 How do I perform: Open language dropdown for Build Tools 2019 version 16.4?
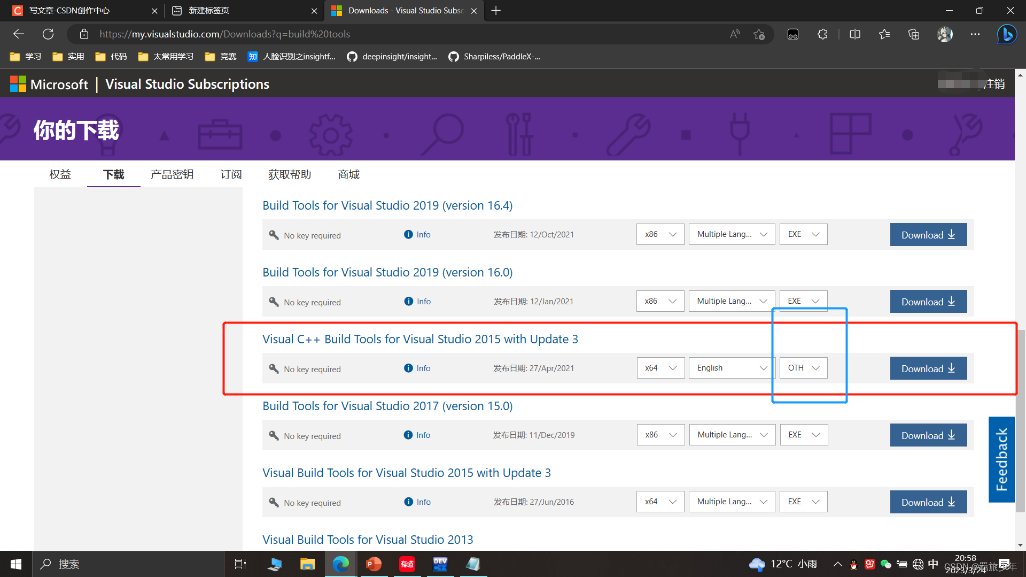pos(732,234)
